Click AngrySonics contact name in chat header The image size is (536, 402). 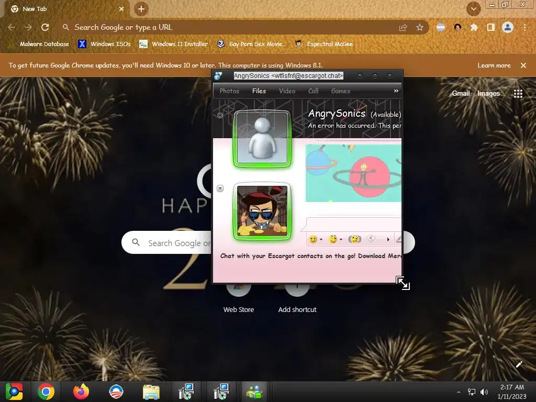[x=337, y=114]
